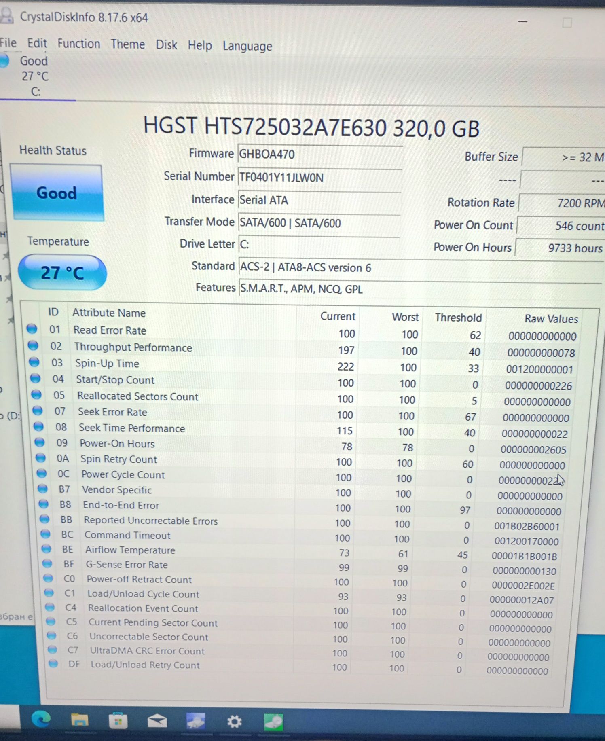Click the Power On Count 546 field
The width and height of the screenshot is (605, 741).
coord(561,226)
